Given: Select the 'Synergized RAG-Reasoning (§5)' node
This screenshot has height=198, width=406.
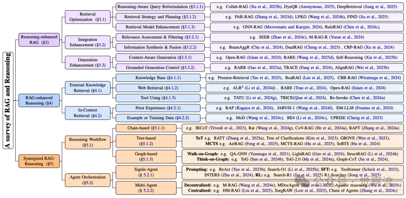Looking at the screenshot, I should point(38,161).
